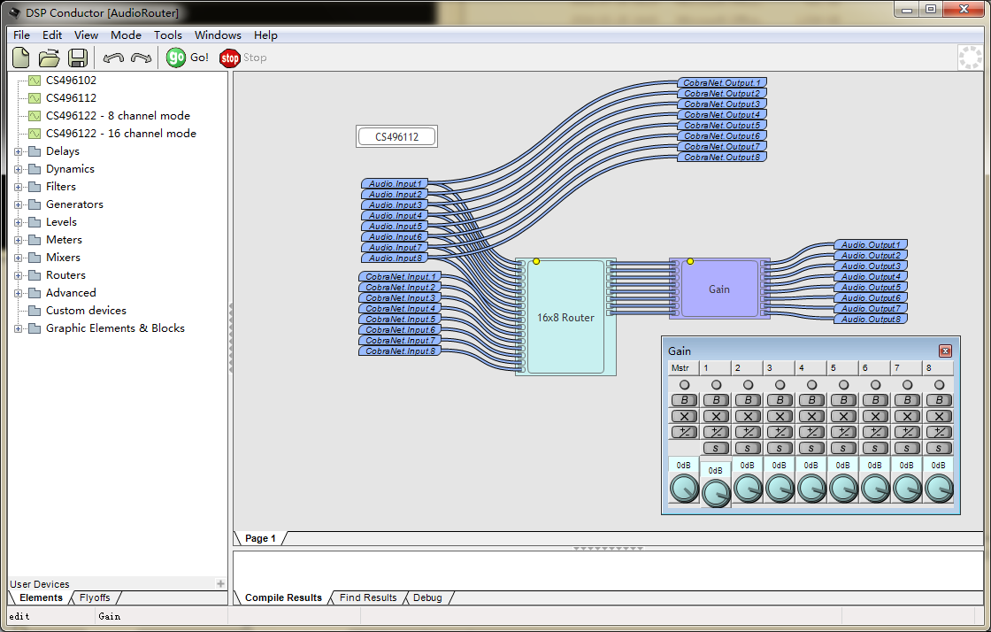Viewport: 991px width, 632px height.
Task: Open the Tools menu
Action: coord(167,35)
